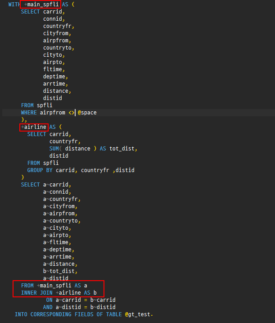Click 'a~distance,' in the main SELECT

click(60, 264)
